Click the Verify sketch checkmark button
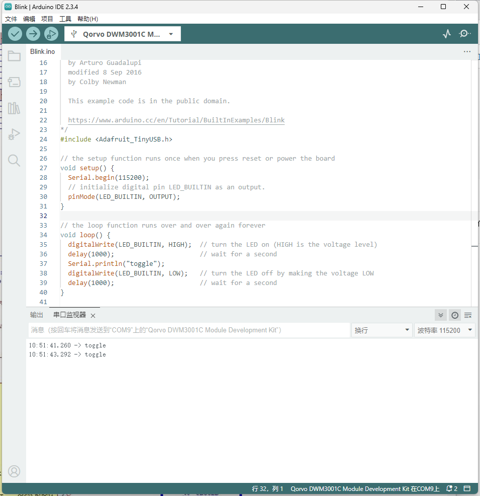The image size is (480, 496). 15,34
